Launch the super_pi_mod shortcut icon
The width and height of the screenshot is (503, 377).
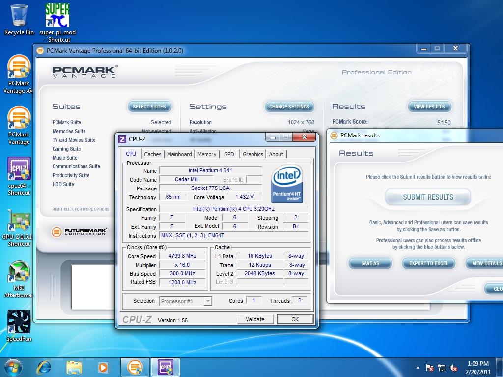tap(57, 23)
